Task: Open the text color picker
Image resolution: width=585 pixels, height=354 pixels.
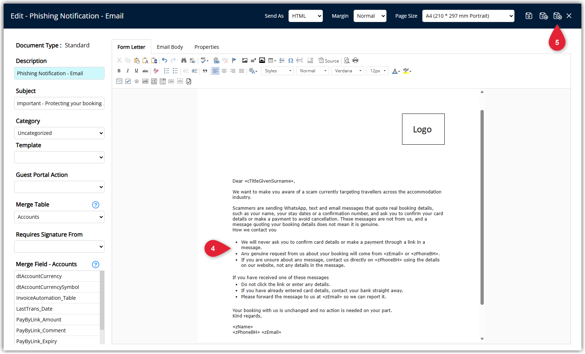Action: coord(396,71)
